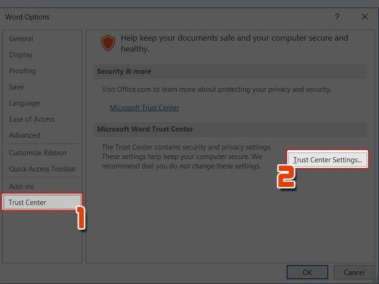
Task: Select Quick Access Toolbar settings
Action: click(42, 169)
